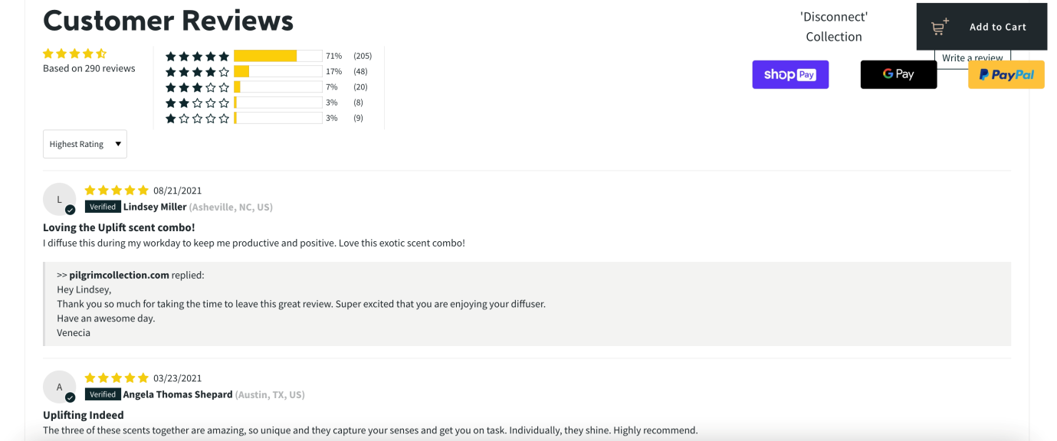1057x441 pixels.
Task: Open the Highest Rating sort dropdown
Action: (x=85, y=144)
